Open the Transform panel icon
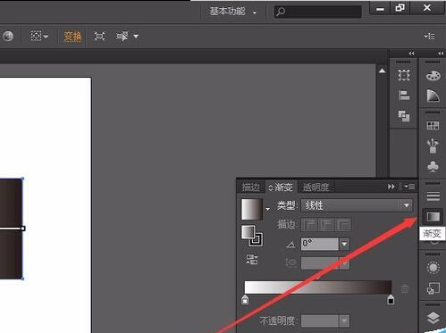This screenshot has width=446, height=333. click(x=404, y=75)
